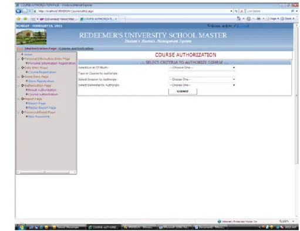Open a new blank browser tab
Screen dimensions: 300x231
tap(122, 19)
